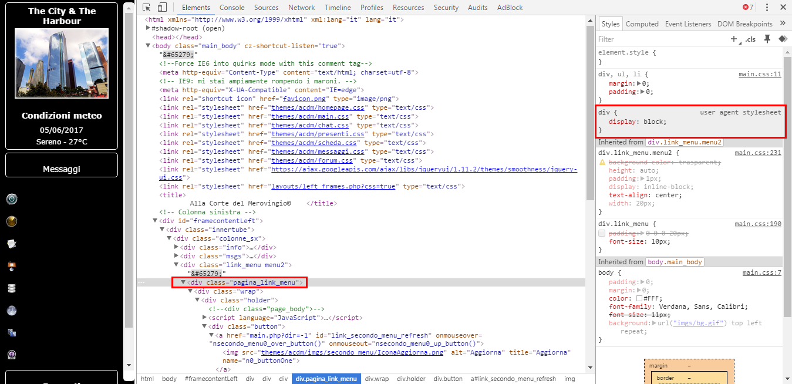Collapse the body main_body node

tap(148, 46)
